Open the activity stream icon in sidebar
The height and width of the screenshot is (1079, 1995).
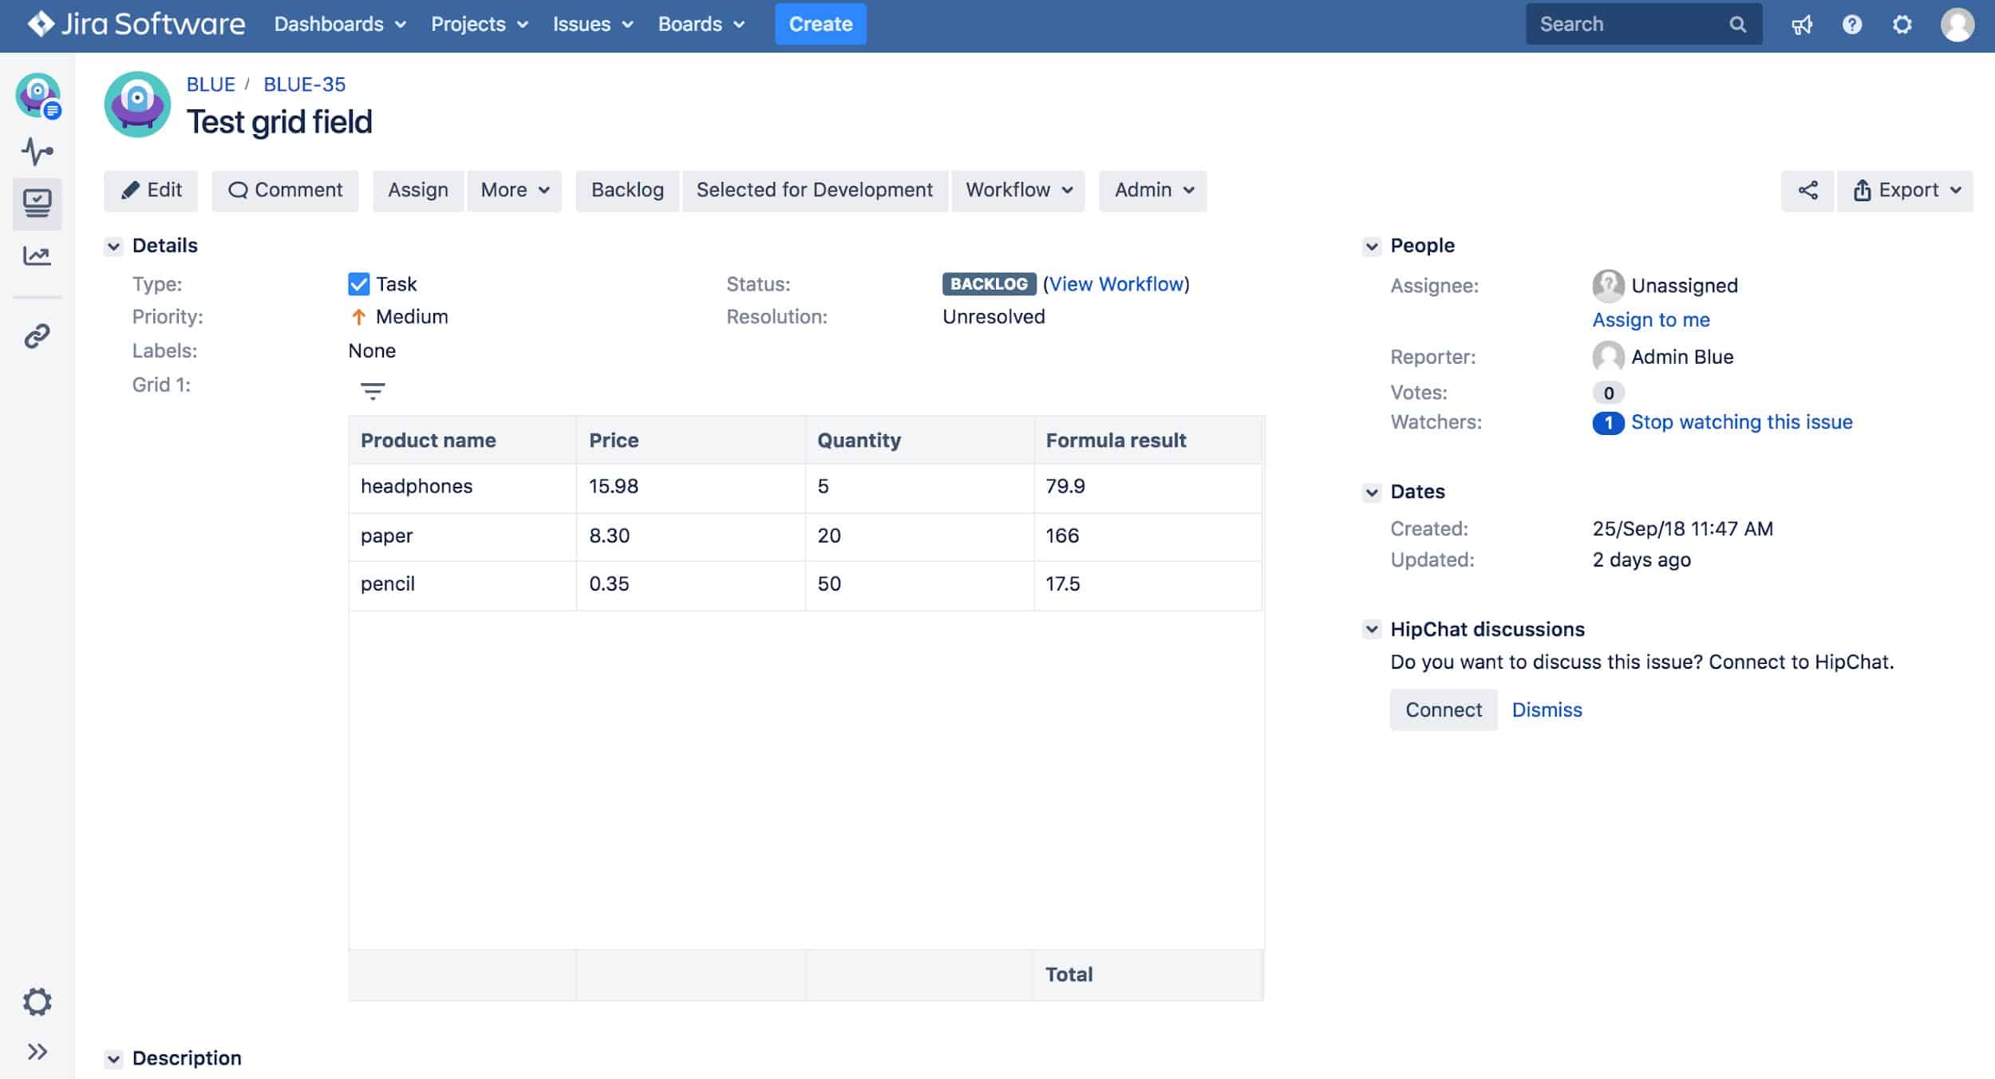pyautogui.click(x=37, y=152)
